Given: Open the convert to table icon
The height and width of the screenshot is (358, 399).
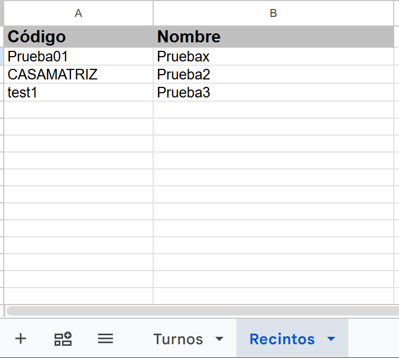Looking at the screenshot, I should [x=63, y=339].
